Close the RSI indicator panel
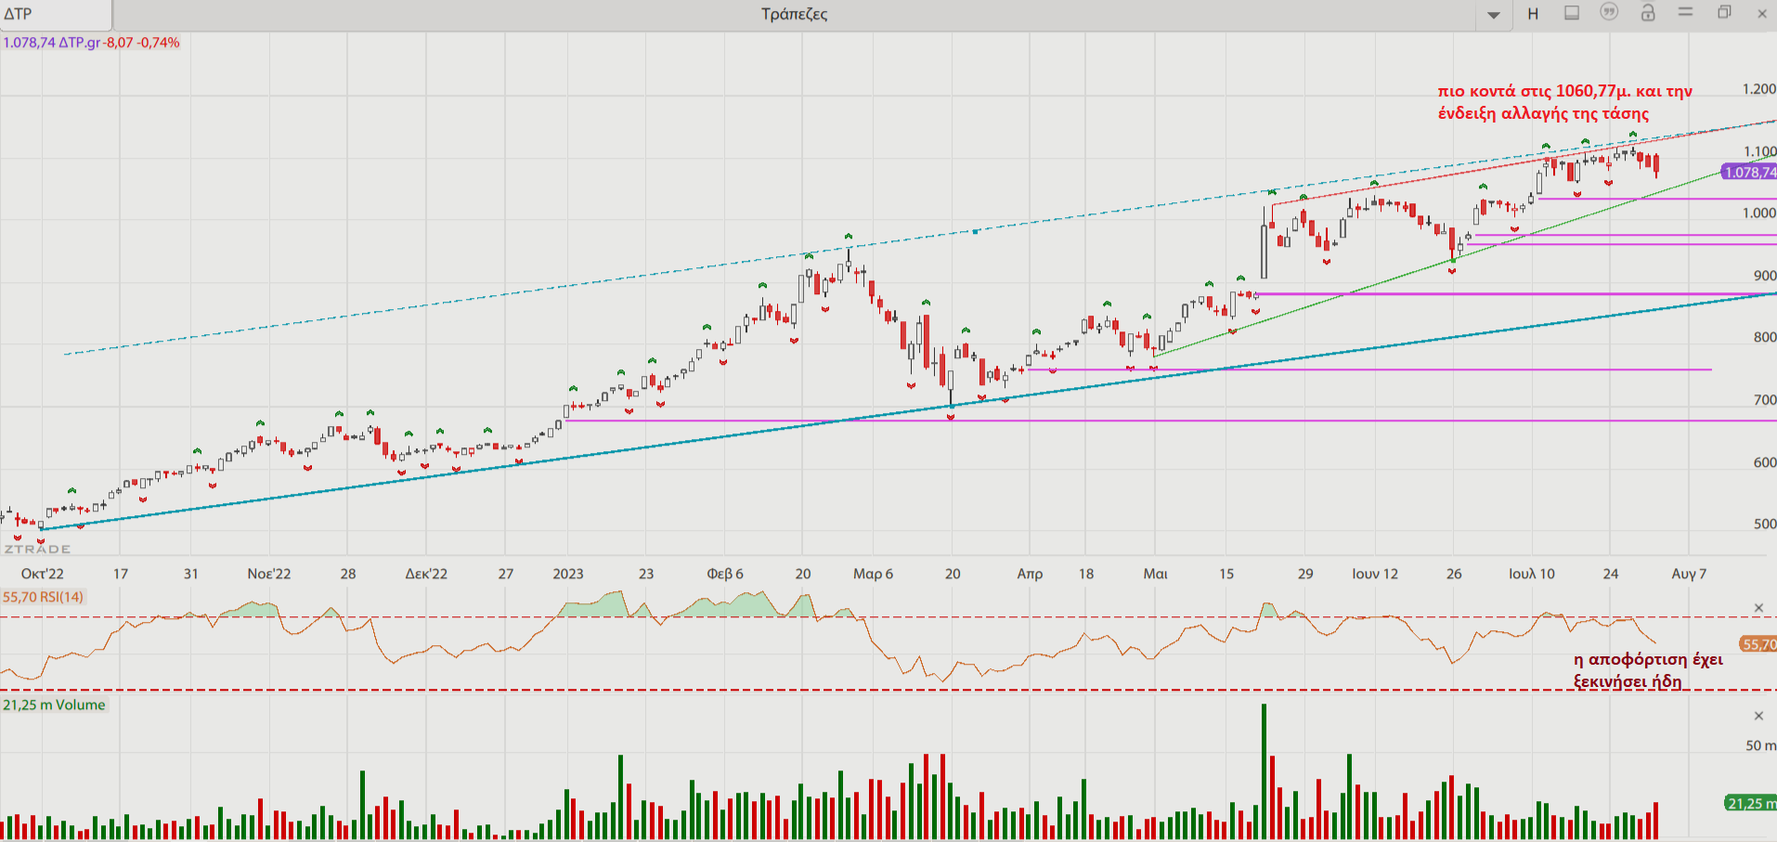This screenshot has width=1777, height=842. [1758, 608]
